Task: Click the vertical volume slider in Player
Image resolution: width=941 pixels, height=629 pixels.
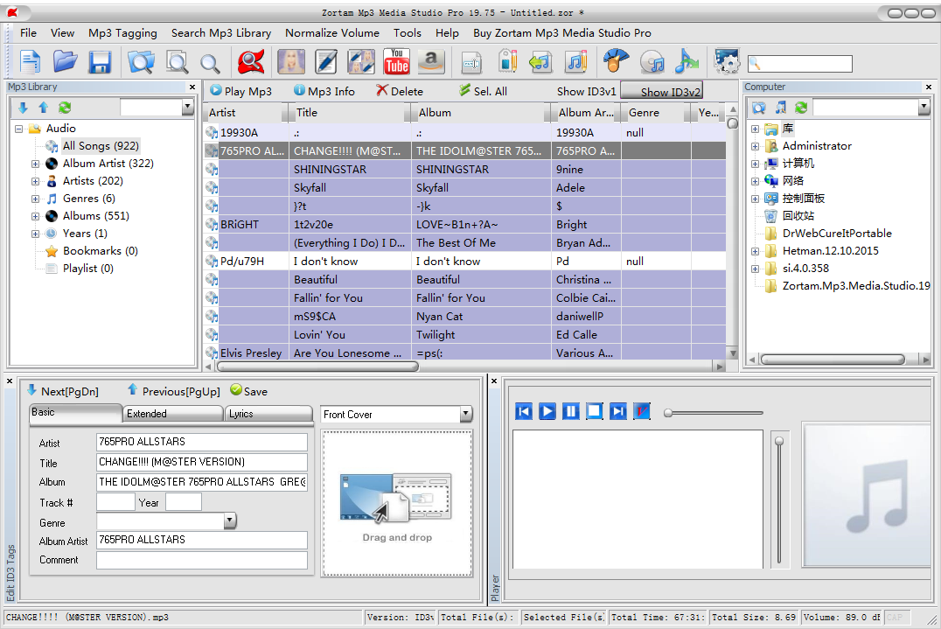Action: [x=778, y=499]
